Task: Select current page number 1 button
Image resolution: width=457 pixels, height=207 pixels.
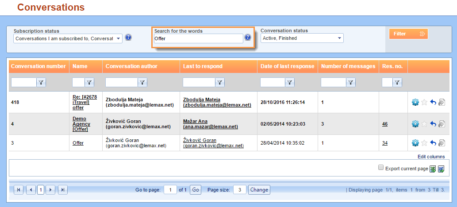Action: [41, 190]
